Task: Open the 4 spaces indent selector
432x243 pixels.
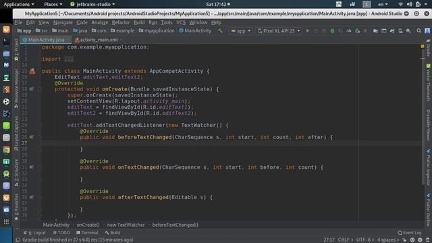Action: pyautogui.click(x=388, y=240)
